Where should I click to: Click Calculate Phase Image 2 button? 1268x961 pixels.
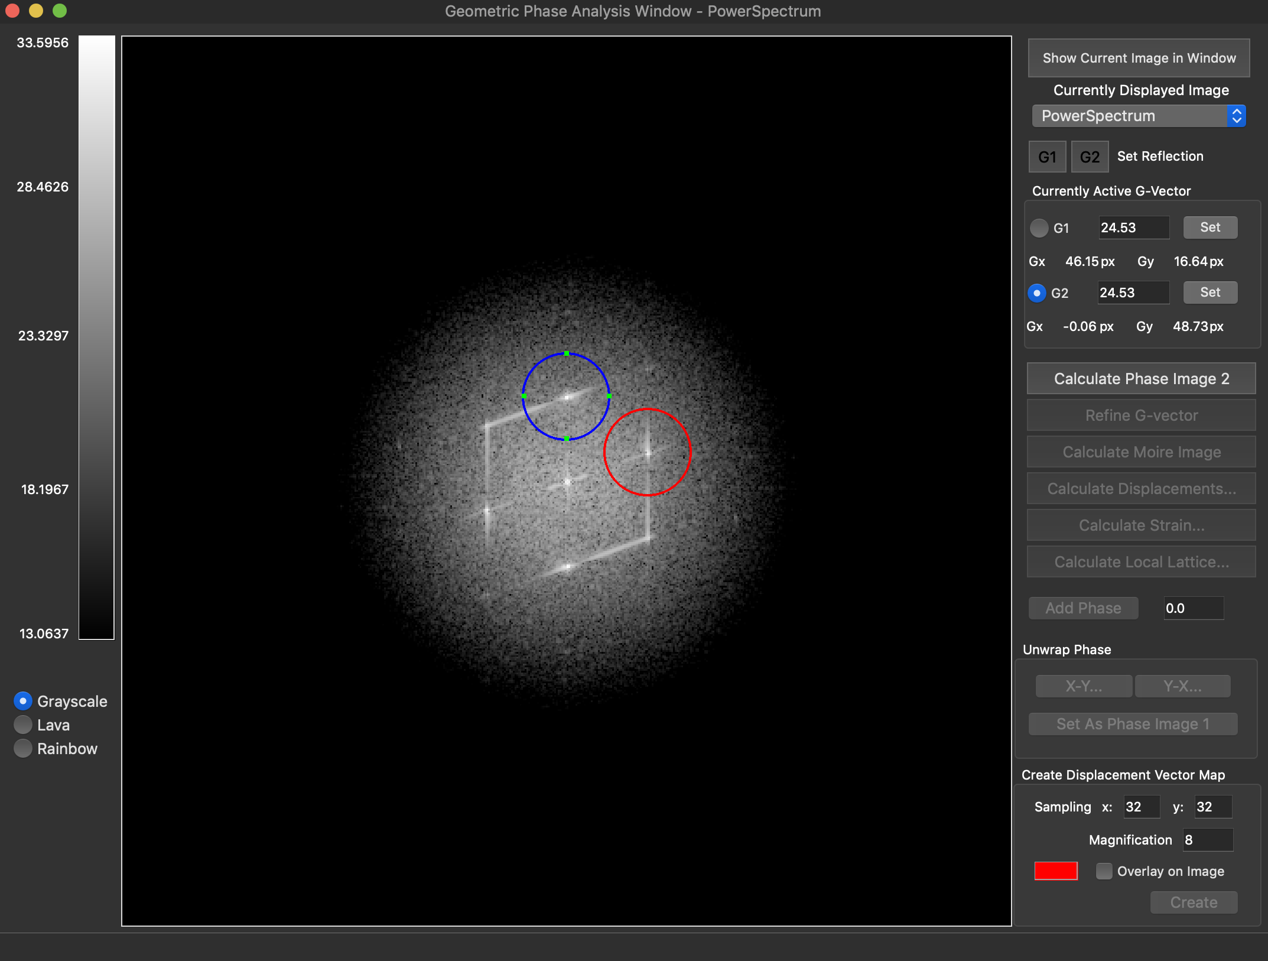coord(1141,378)
